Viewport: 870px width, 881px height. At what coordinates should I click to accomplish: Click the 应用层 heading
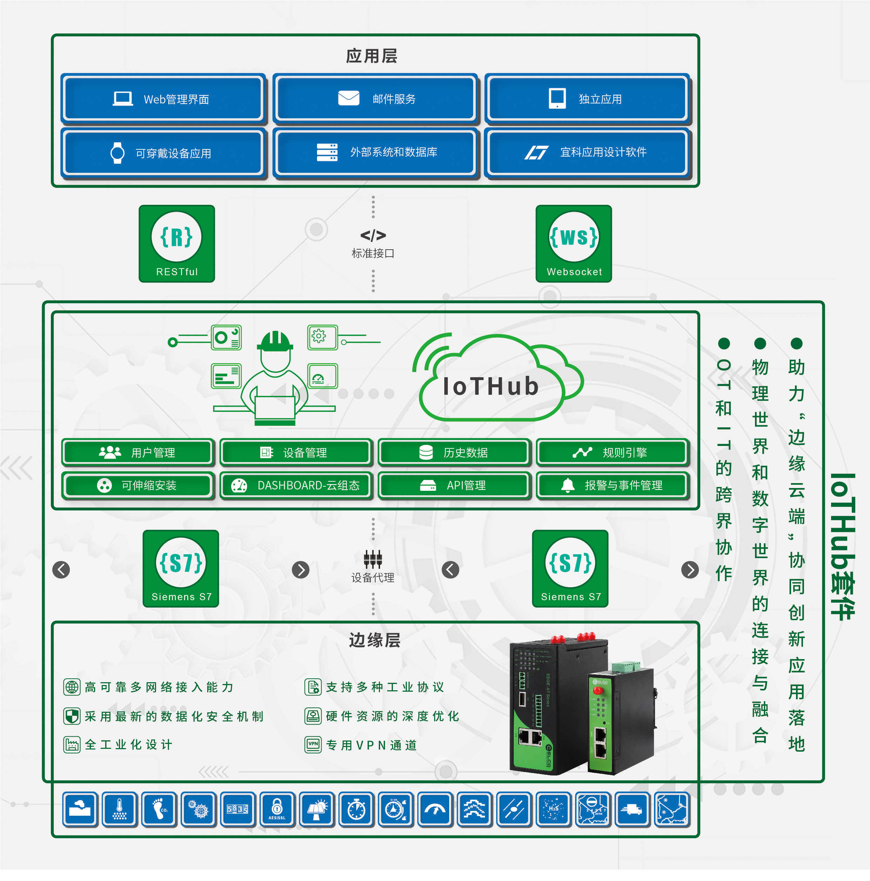point(371,56)
